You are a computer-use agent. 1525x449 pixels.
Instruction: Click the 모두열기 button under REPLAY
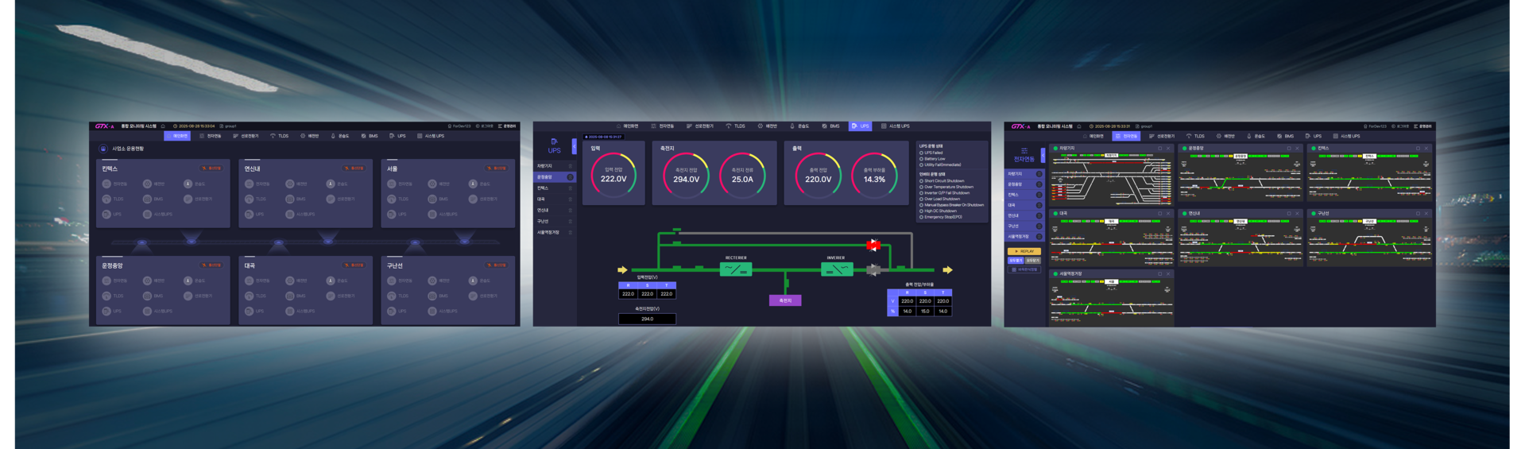pos(1016,261)
